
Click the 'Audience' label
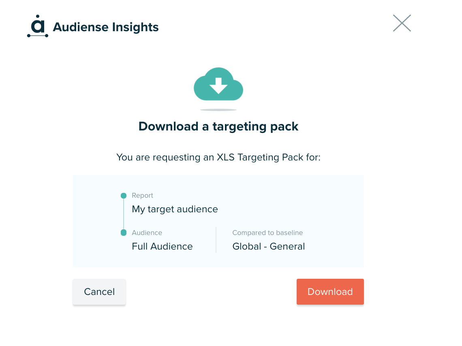tap(147, 233)
